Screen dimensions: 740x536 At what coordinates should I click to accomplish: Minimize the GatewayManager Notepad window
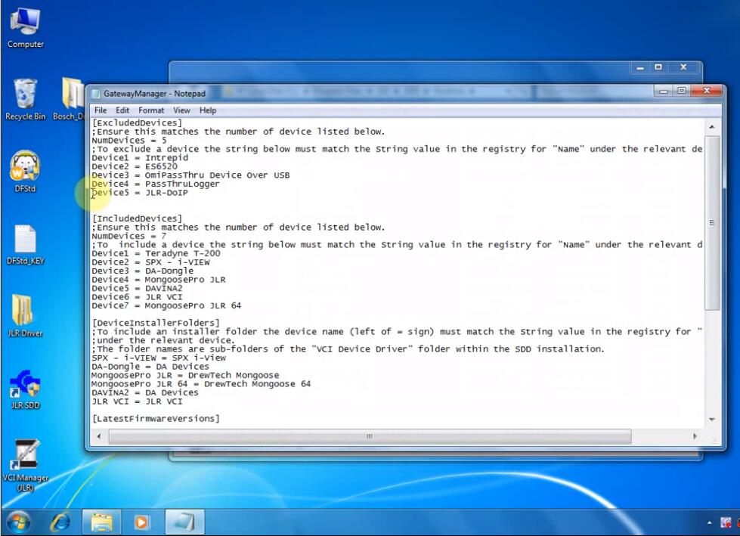(664, 91)
